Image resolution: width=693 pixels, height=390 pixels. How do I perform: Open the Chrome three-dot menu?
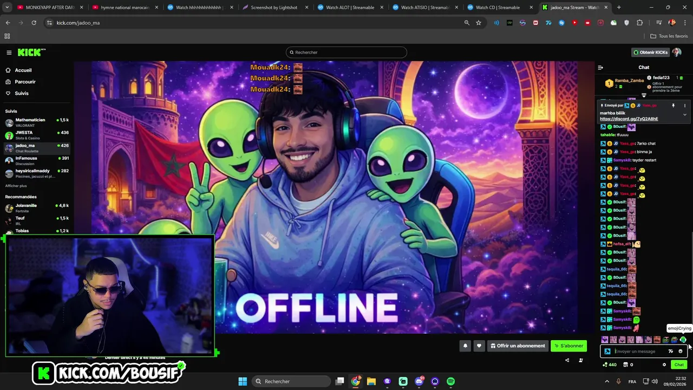pyautogui.click(x=684, y=23)
